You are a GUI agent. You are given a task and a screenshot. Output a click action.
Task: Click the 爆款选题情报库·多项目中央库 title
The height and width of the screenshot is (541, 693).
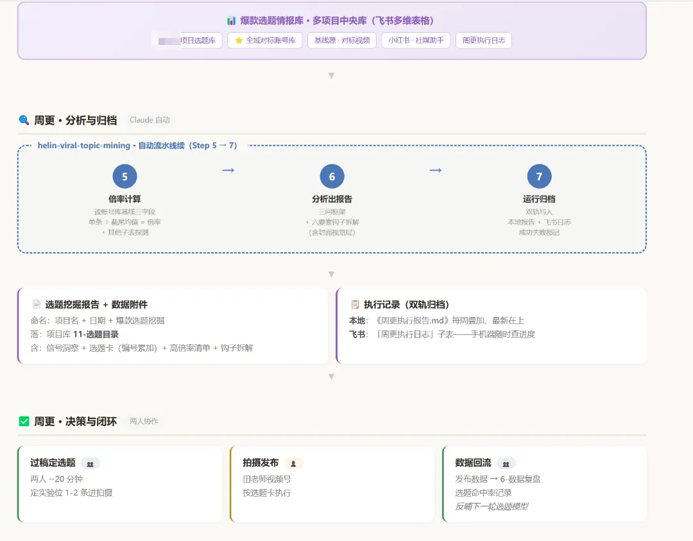pos(337,21)
